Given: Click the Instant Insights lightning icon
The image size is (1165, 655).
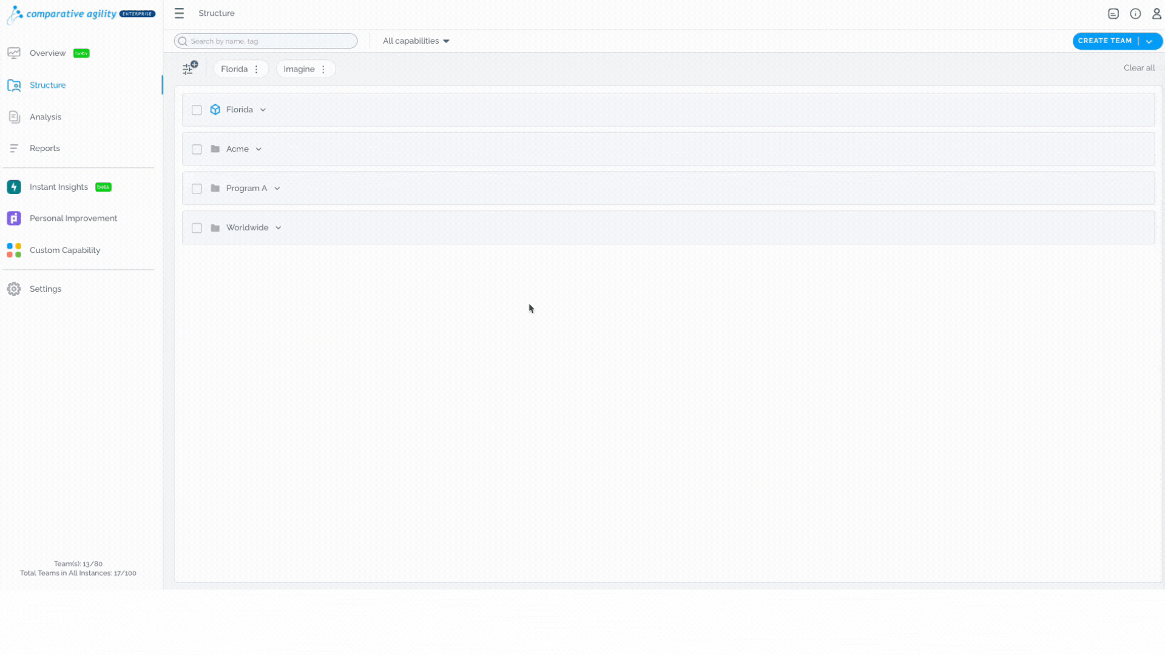Looking at the screenshot, I should (x=14, y=187).
